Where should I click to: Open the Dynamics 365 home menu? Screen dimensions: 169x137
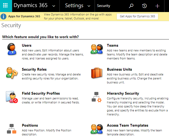point(30,5)
